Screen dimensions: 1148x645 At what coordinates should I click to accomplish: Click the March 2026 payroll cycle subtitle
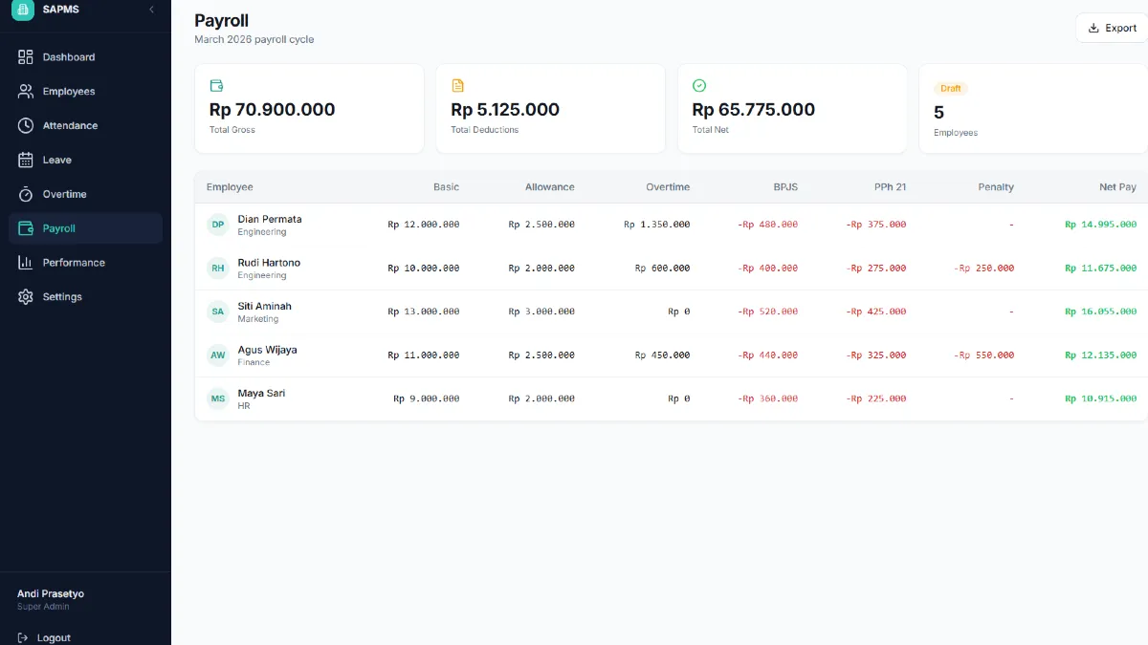click(254, 40)
